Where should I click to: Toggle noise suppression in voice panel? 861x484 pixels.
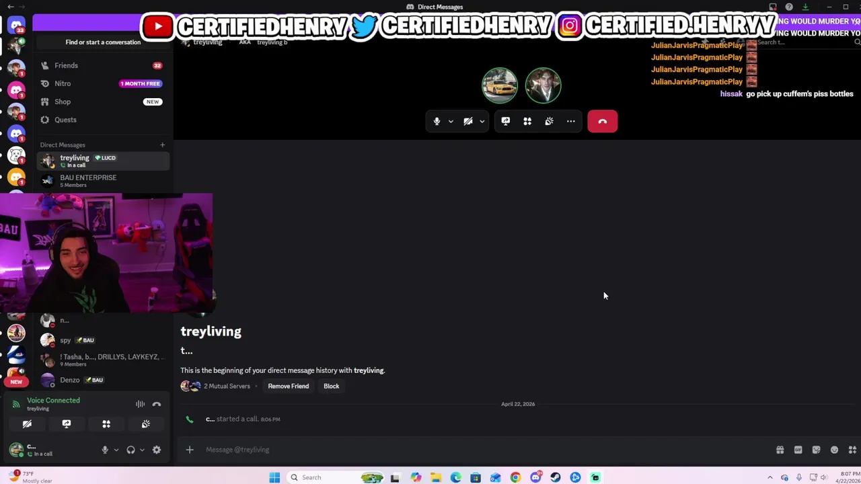coord(140,404)
